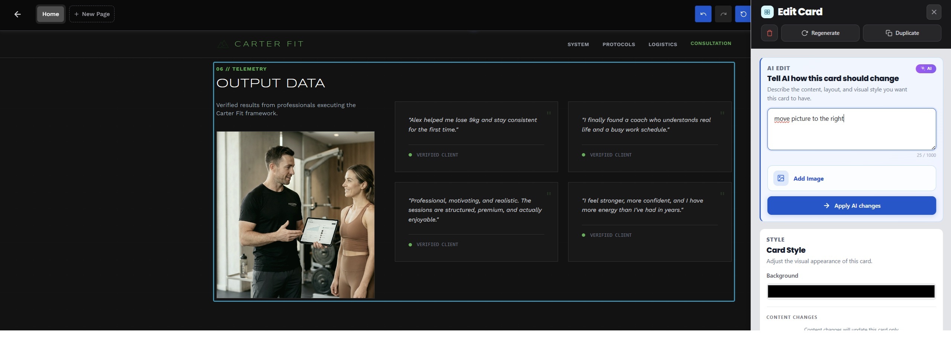Click the trainer and client gym photo
The width and height of the screenshot is (951, 362).
pyautogui.click(x=295, y=214)
